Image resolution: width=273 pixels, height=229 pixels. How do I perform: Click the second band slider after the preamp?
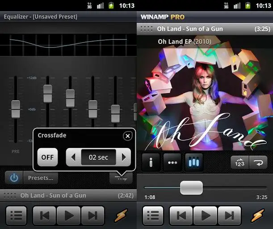click(x=70, y=98)
